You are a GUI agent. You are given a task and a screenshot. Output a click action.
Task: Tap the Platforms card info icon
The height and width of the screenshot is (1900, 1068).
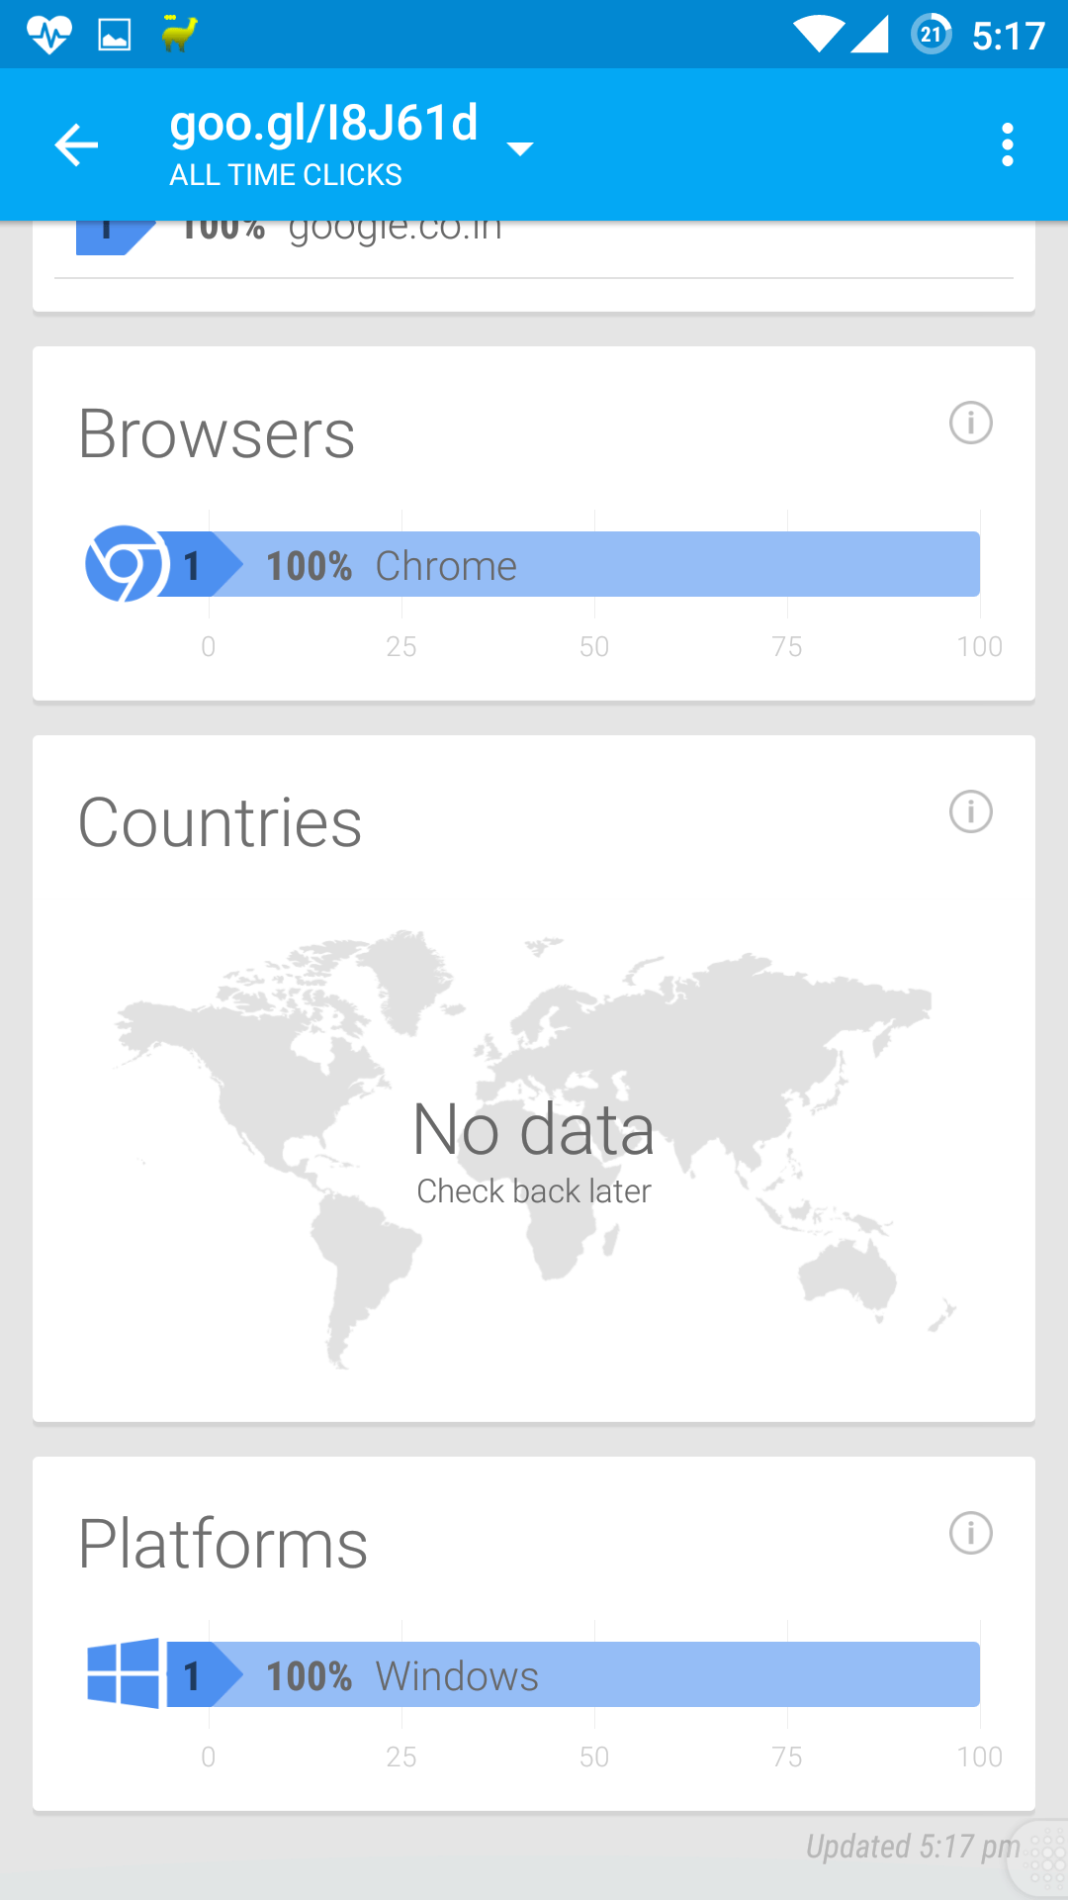click(x=970, y=1534)
